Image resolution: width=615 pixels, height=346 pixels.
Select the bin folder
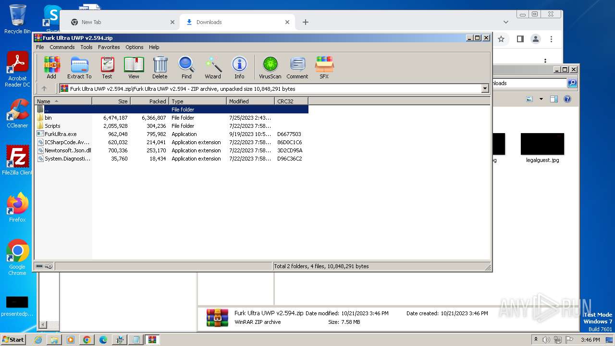(172, 118)
